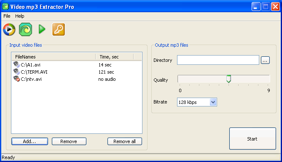The height and width of the screenshot is (162, 282).
Task: Focus the output Directory text field
Action: pyautogui.click(x=218, y=60)
